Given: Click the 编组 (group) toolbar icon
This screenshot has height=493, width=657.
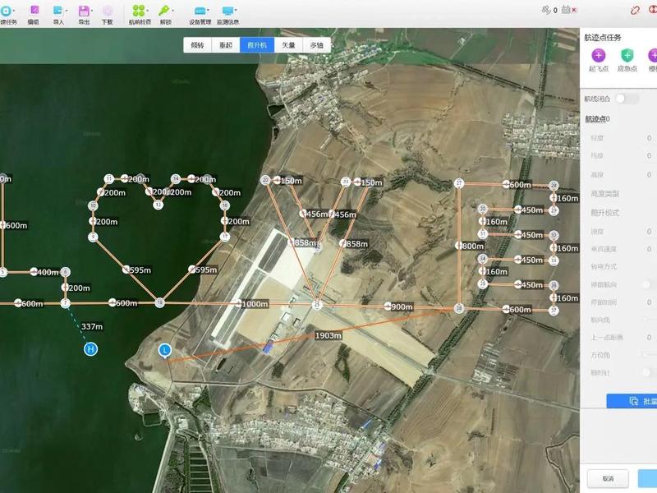Looking at the screenshot, I should pos(34,10).
